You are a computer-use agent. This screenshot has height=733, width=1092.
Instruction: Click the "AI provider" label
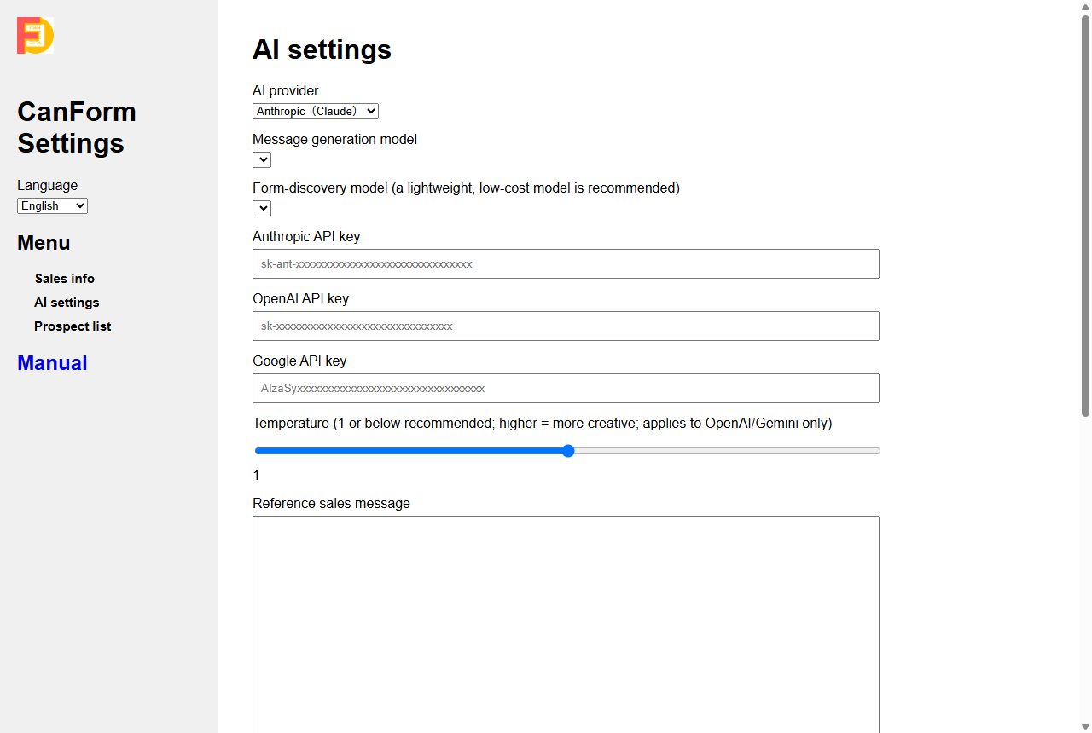pyautogui.click(x=286, y=90)
